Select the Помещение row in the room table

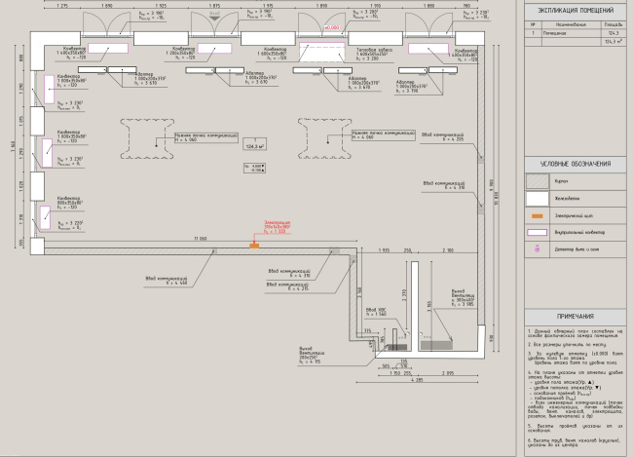(x=576, y=33)
